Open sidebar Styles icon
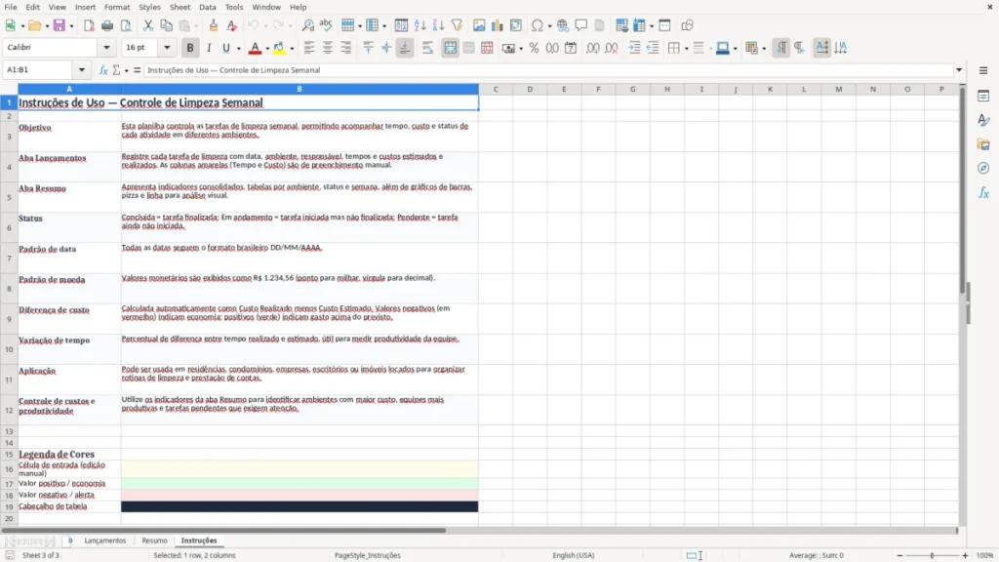 click(983, 120)
